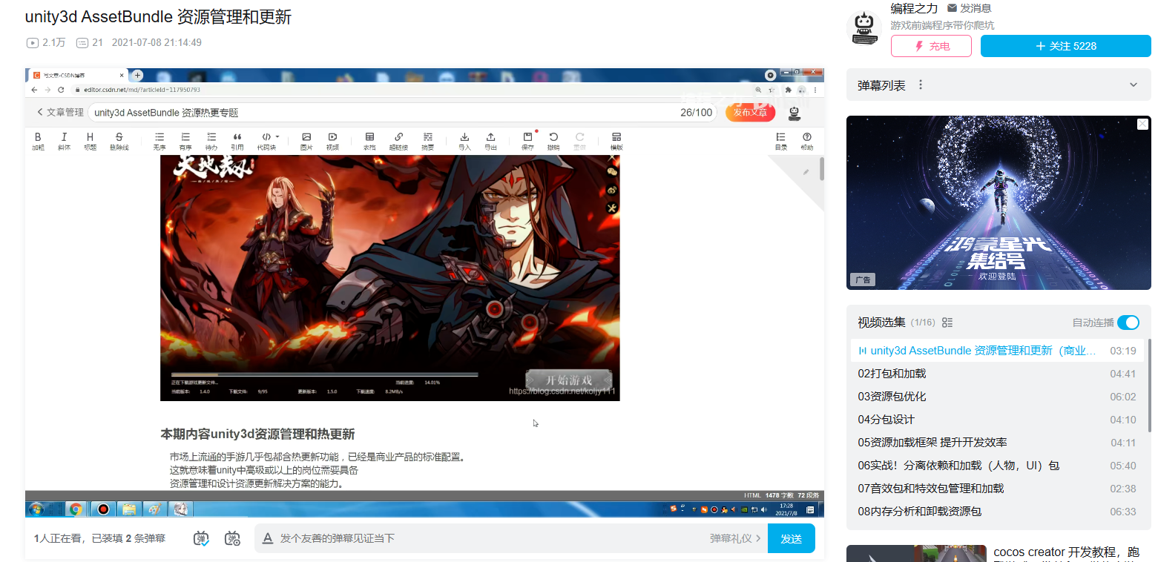Click the 充电 button
The image size is (1158, 562).
(x=931, y=46)
